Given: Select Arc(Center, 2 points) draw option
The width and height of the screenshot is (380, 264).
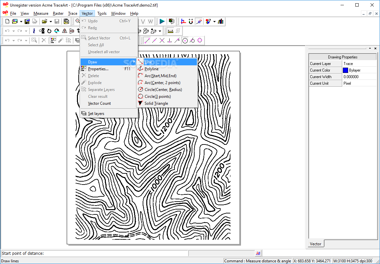Looking at the screenshot, I should (x=167, y=83).
